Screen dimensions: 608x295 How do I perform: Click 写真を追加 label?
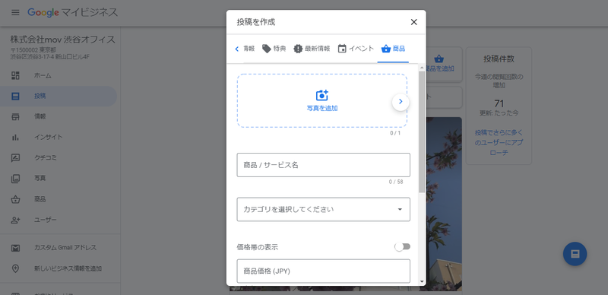[x=322, y=108]
